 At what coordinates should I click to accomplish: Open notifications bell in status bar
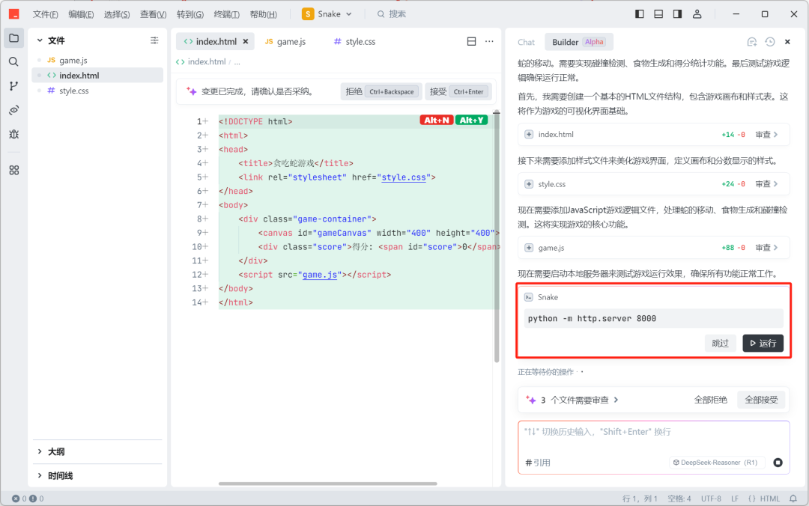793,499
